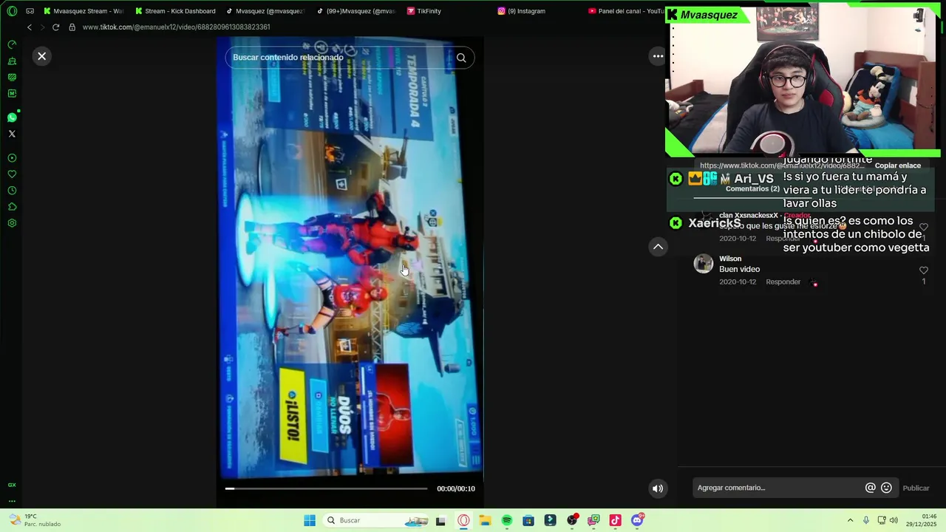Switch to 'Mvasquez (@mvasquez' TikTok tab
Image resolution: width=946 pixels, height=532 pixels.
point(265,11)
